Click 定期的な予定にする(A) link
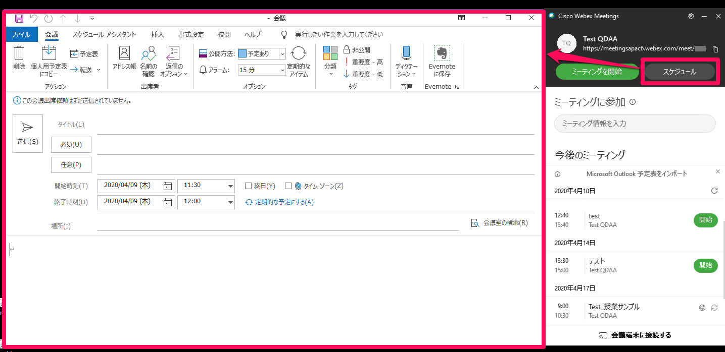 pyautogui.click(x=279, y=202)
